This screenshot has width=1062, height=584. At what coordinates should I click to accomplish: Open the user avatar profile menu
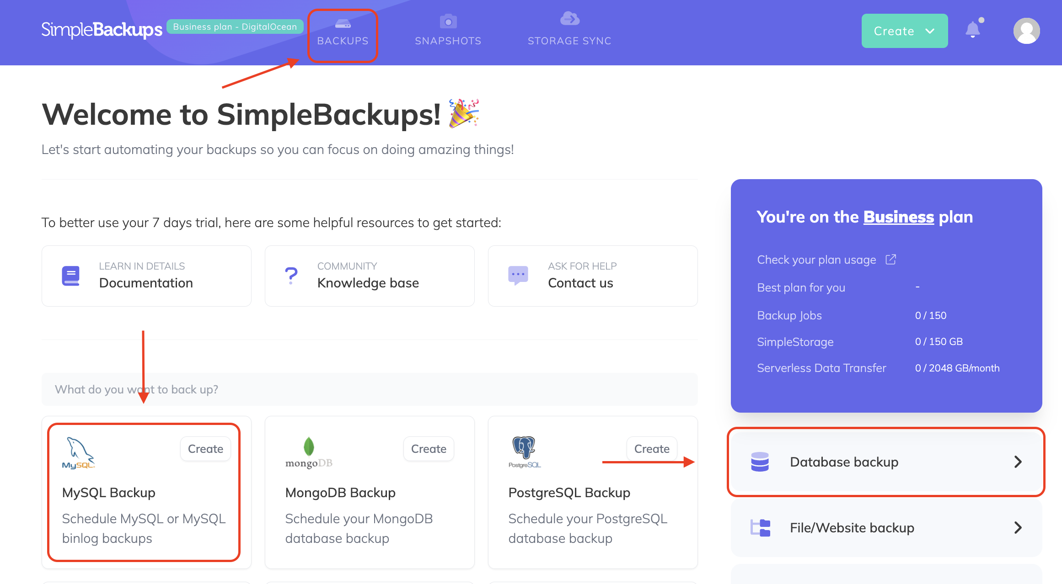point(1026,31)
